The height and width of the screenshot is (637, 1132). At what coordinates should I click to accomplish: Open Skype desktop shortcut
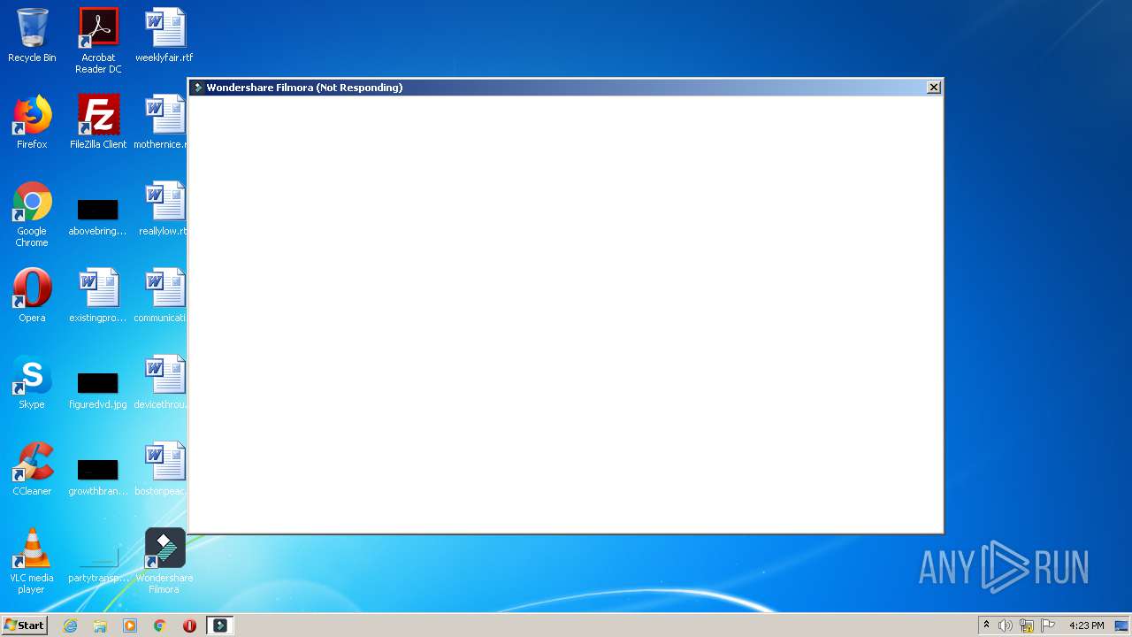point(32,382)
